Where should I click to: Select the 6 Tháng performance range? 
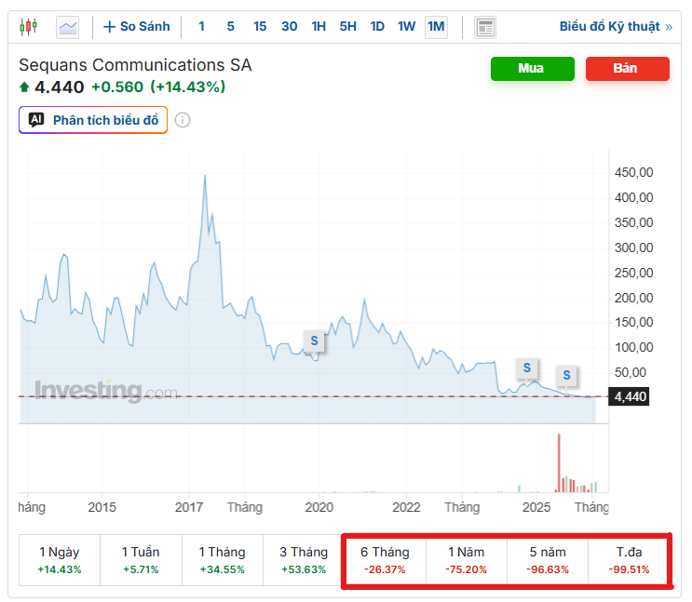[x=385, y=560]
